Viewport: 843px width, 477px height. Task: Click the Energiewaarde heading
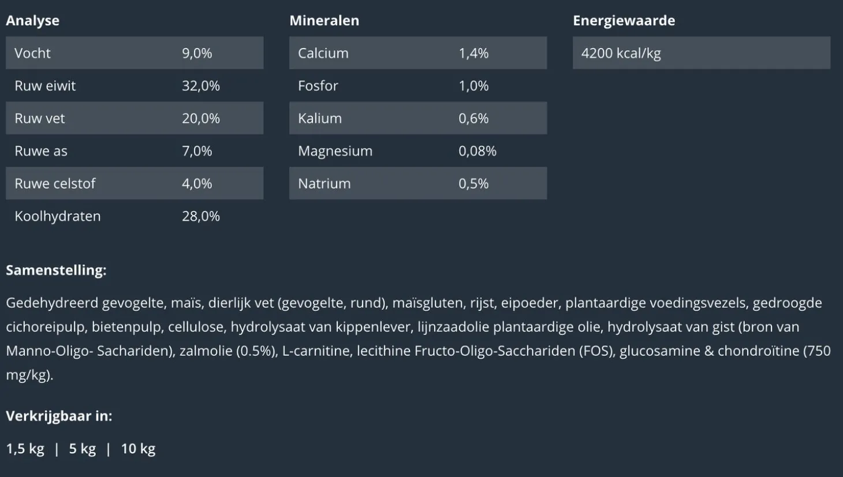click(x=624, y=20)
